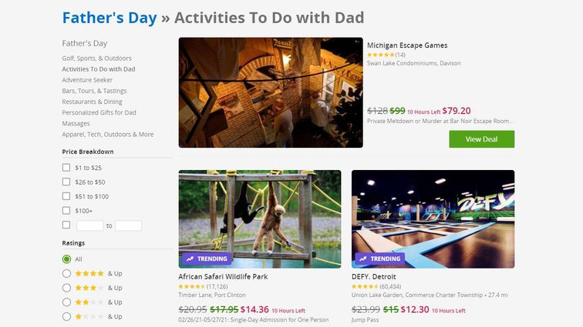Choose the 2 stars & Up rating
The width and height of the screenshot is (583, 327).
pos(67,302)
